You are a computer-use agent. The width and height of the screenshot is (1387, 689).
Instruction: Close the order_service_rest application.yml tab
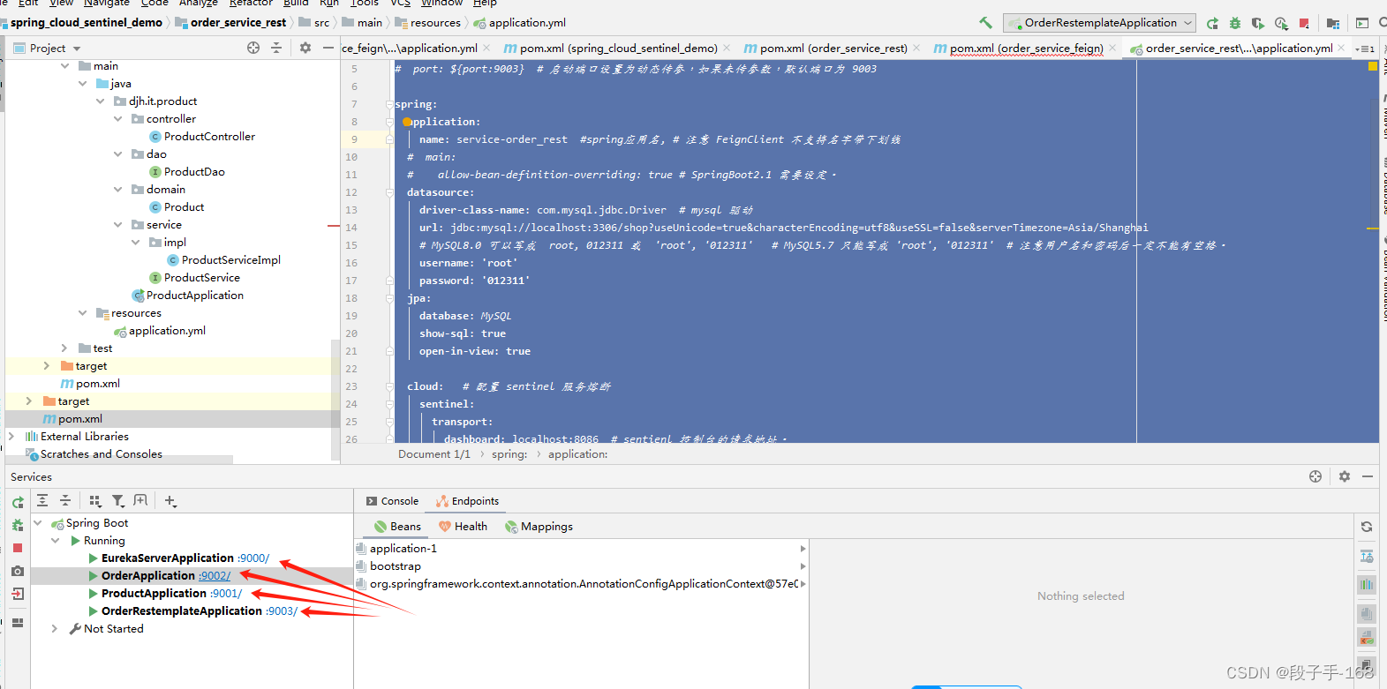coord(1342,48)
